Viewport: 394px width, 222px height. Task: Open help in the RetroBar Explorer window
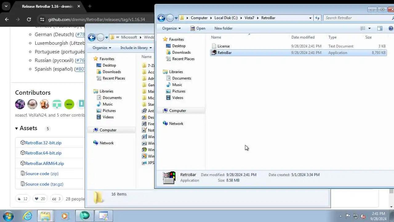click(391, 28)
